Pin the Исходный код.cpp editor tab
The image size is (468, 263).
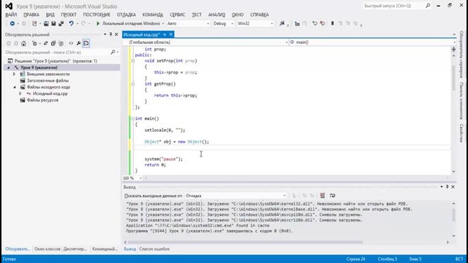click(165, 34)
